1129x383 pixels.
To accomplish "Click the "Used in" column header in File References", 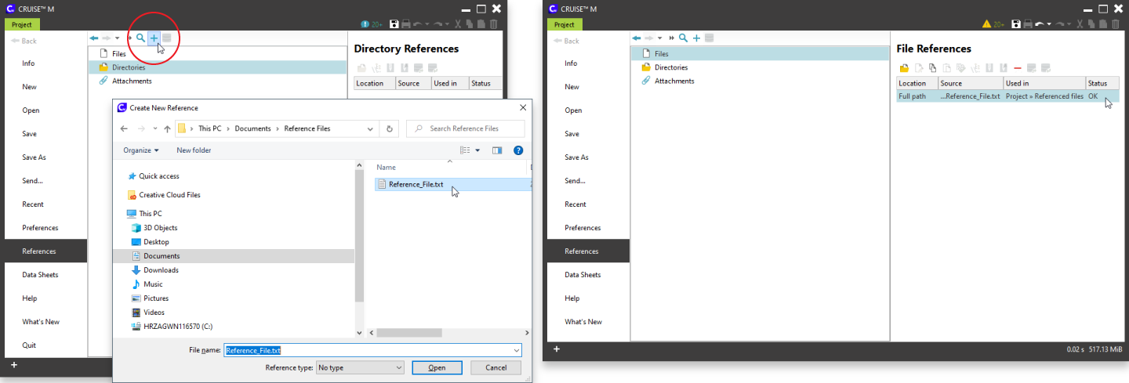I will coord(1043,83).
